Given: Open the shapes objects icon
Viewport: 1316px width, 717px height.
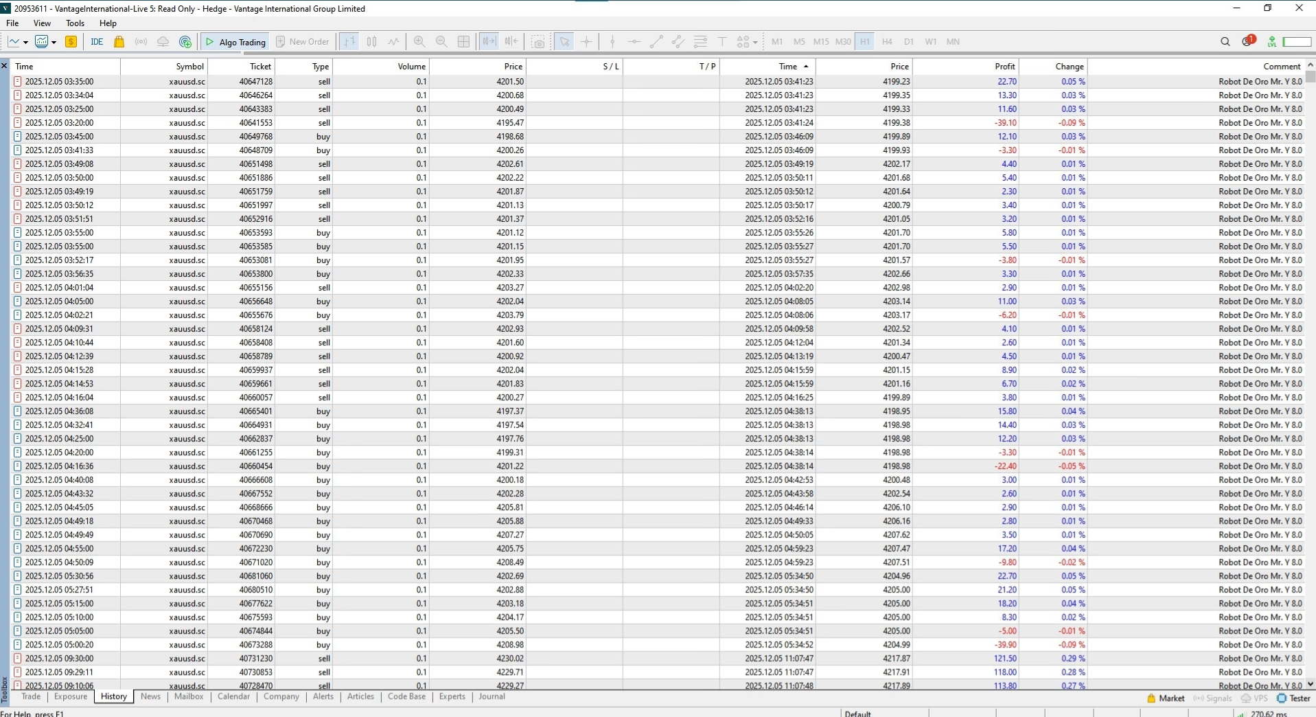Looking at the screenshot, I should click(x=743, y=42).
